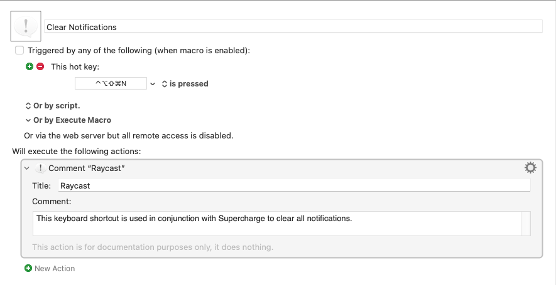Click in the macro name field 'Clear Notifications'

pos(293,27)
